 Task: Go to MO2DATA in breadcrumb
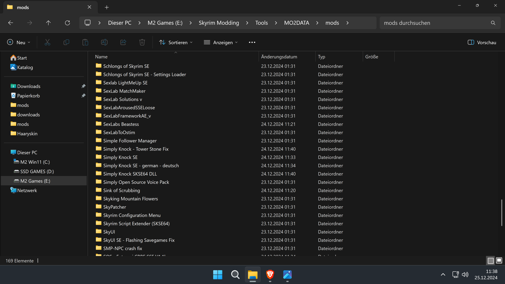point(297,23)
